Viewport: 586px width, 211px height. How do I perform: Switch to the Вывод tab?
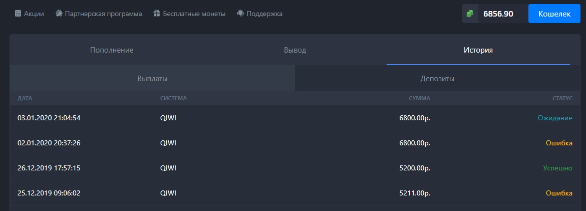click(x=295, y=50)
